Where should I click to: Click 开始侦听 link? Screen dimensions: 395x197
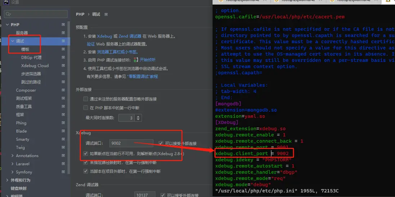pyautogui.click(x=147, y=60)
